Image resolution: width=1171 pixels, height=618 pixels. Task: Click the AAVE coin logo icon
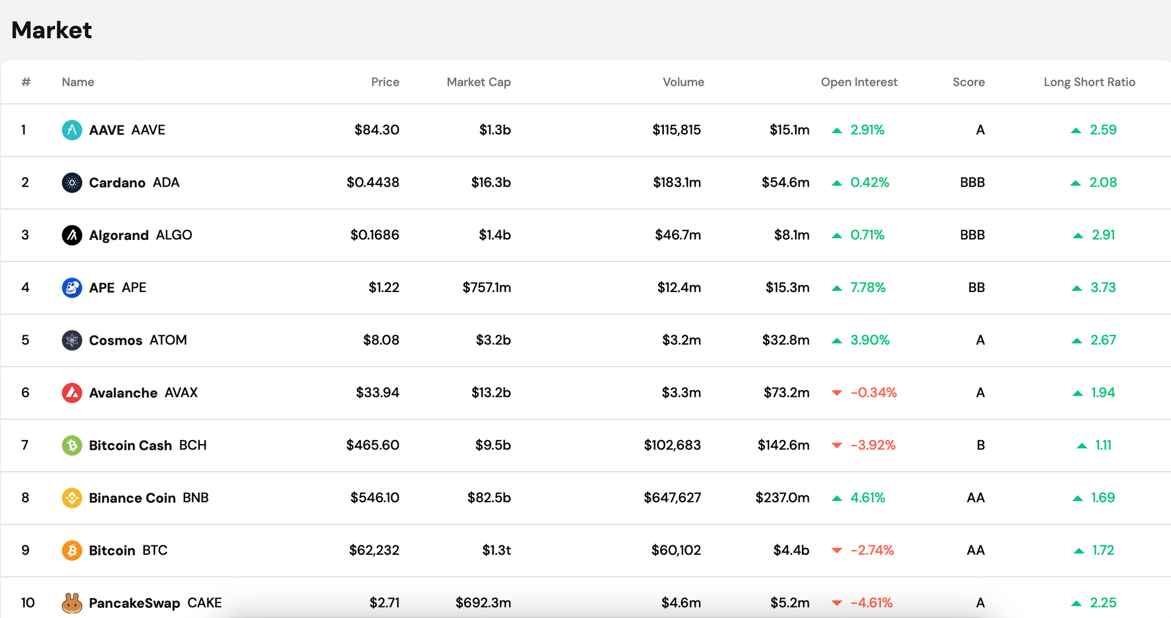(72, 130)
